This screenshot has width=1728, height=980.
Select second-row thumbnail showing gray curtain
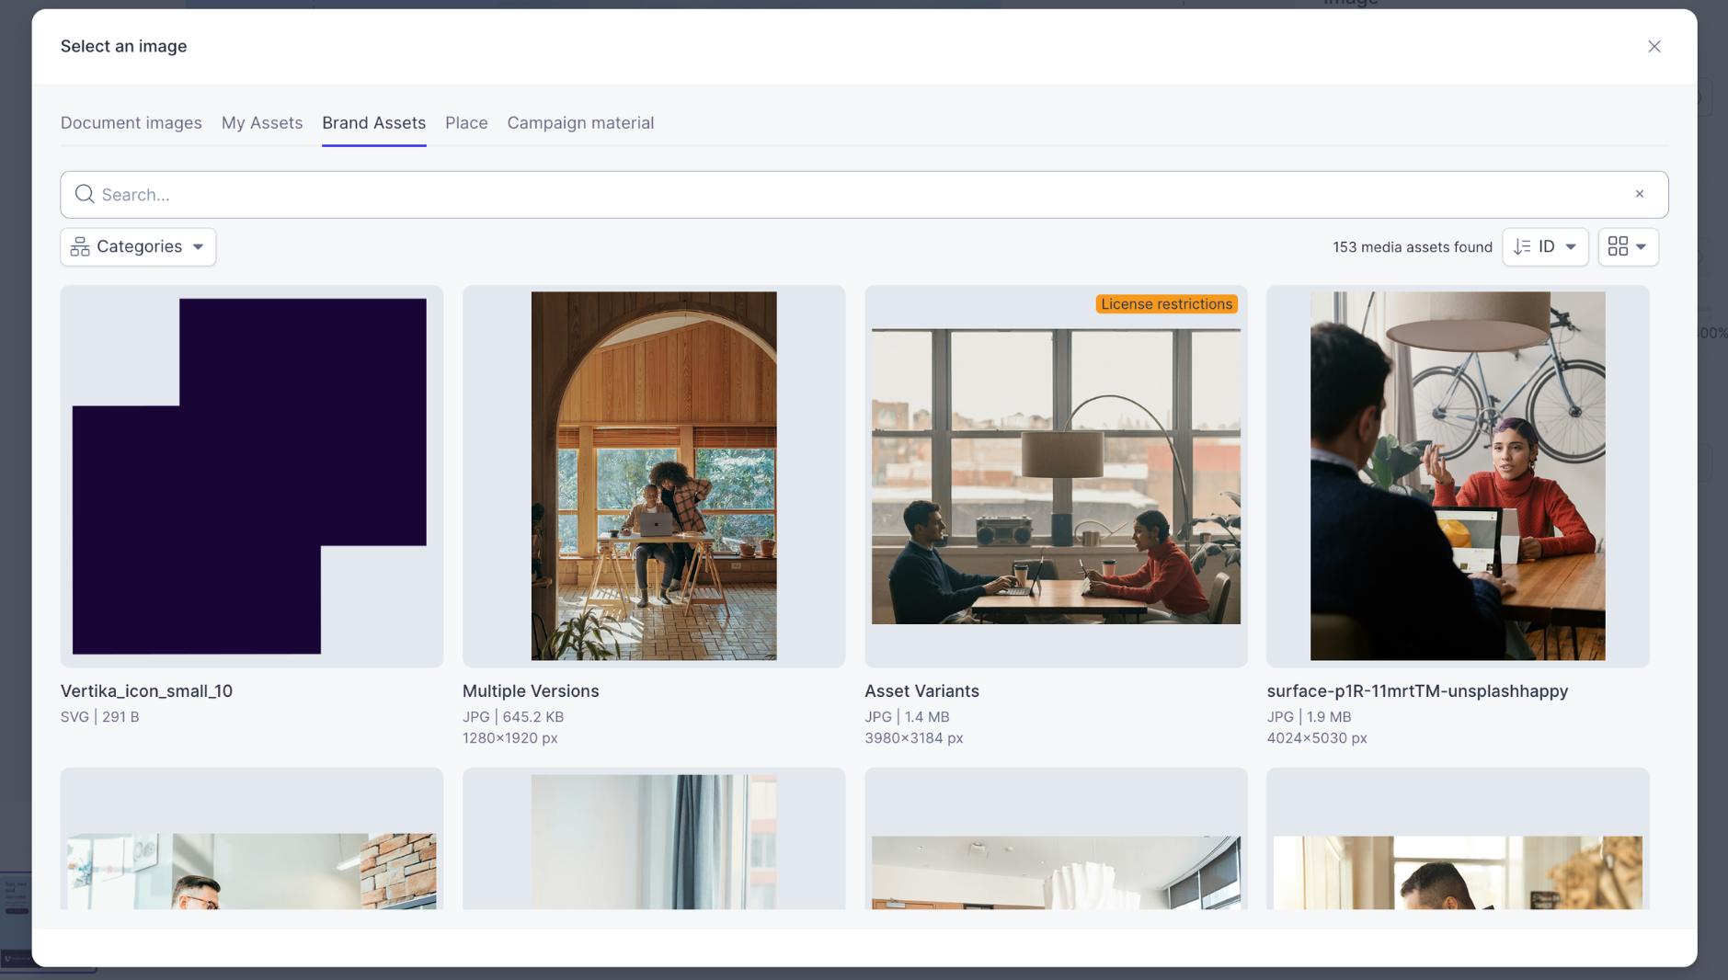654,839
